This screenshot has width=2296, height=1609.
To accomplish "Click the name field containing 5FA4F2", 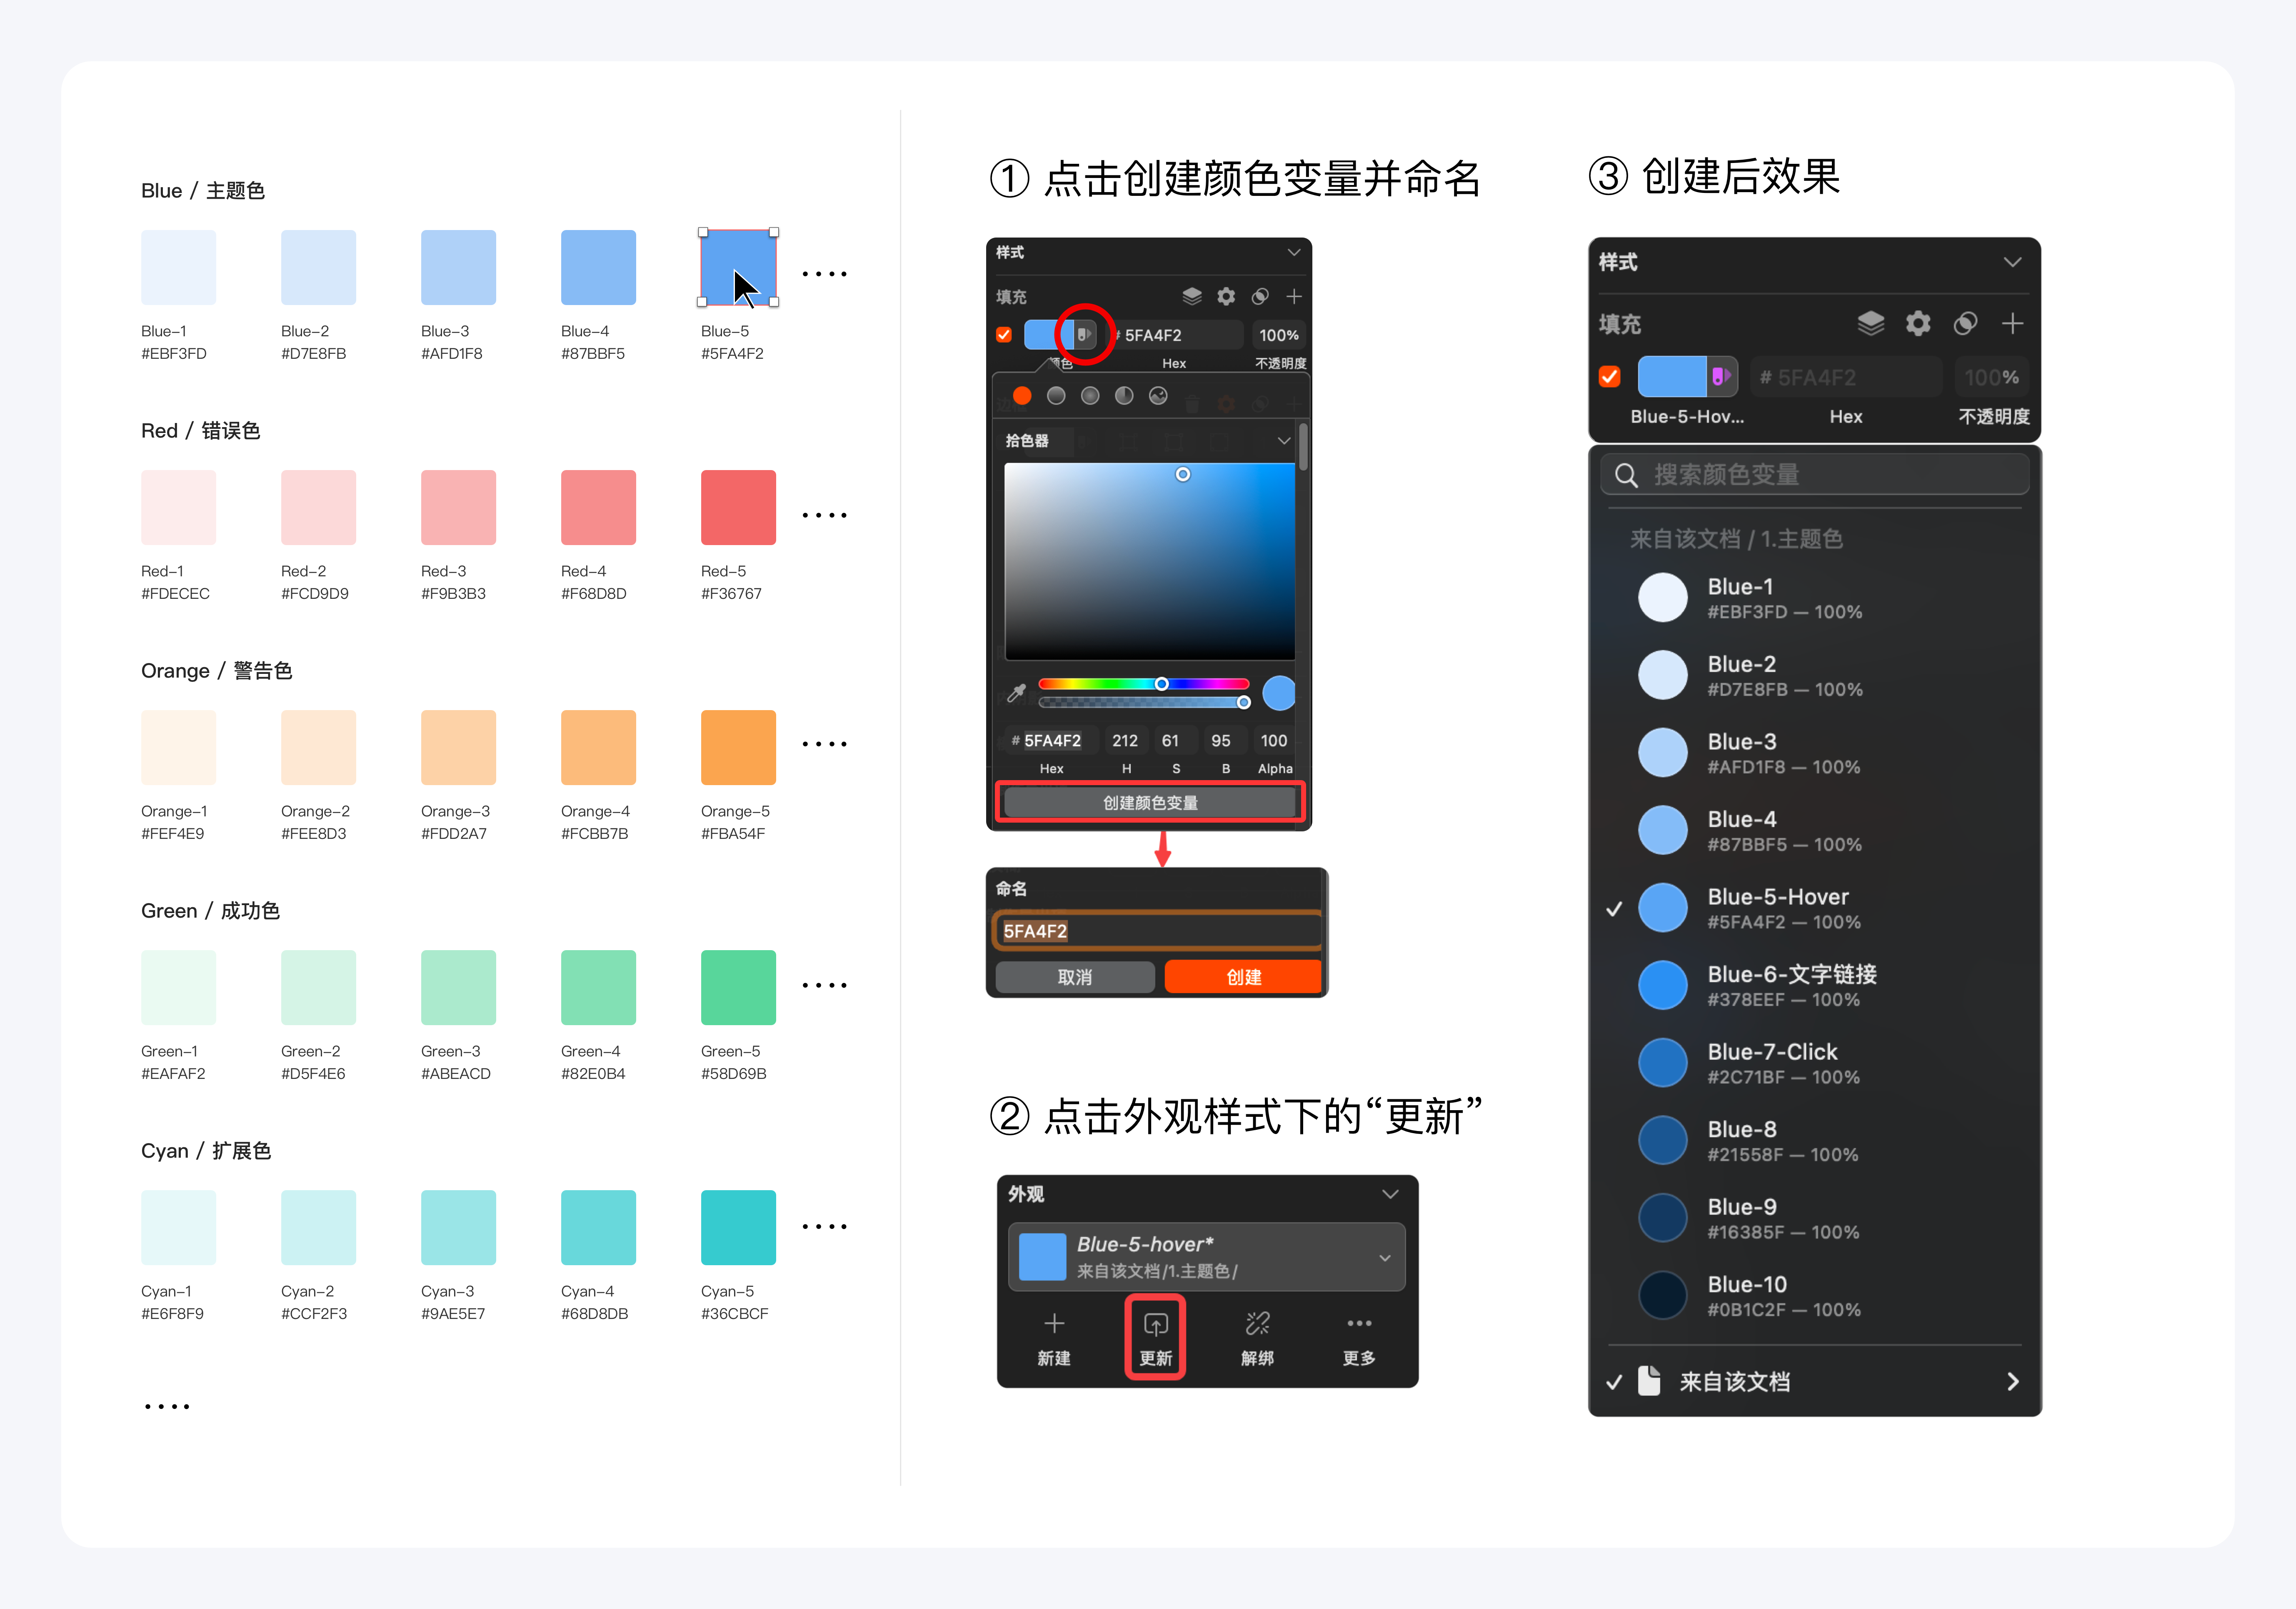I will 1158,931.
